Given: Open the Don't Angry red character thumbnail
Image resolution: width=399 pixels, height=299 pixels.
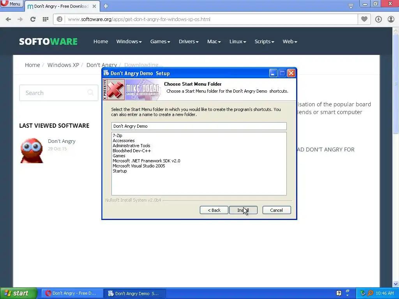Looking at the screenshot, I should (x=32, y=151).
